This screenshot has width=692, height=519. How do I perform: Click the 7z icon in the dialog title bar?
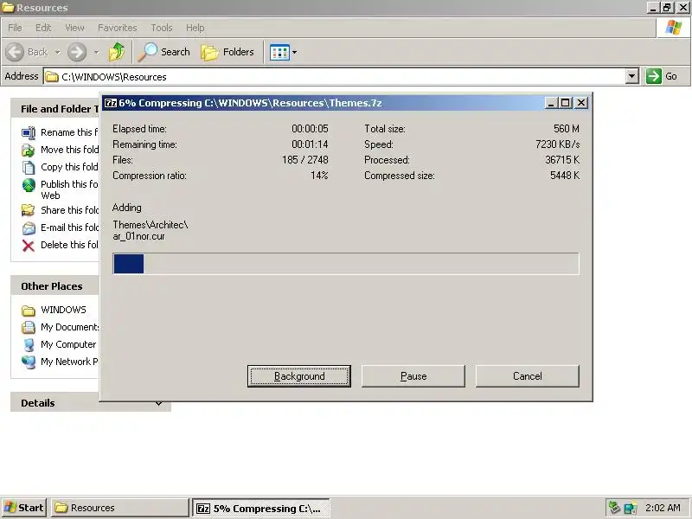(111, 103)
